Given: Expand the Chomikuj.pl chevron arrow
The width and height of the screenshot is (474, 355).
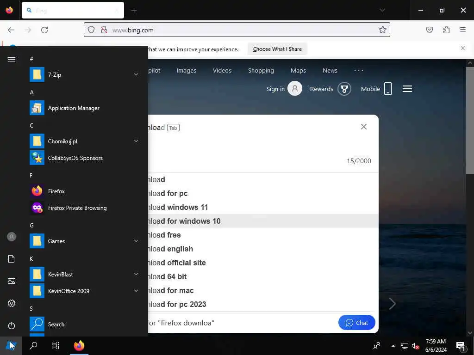Looking at the screenshot, I should [136, 141].
